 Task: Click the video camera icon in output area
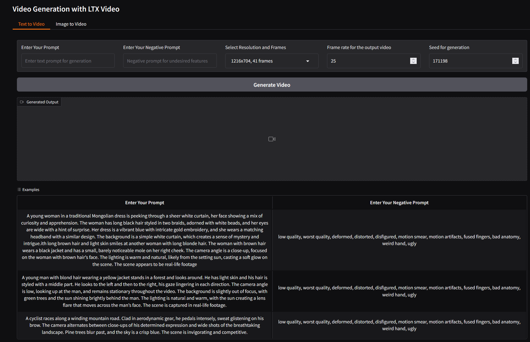272,139
